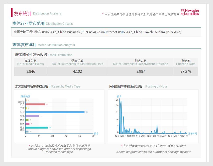The image size is (213, 166).
Task: Click the red accent bar beside 发布统计
Action: (x=12, y=12)
